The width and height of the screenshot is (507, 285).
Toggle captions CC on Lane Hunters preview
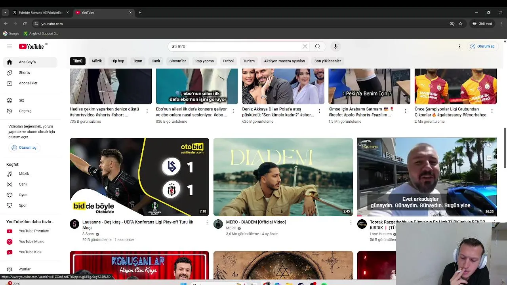(489, 158)
